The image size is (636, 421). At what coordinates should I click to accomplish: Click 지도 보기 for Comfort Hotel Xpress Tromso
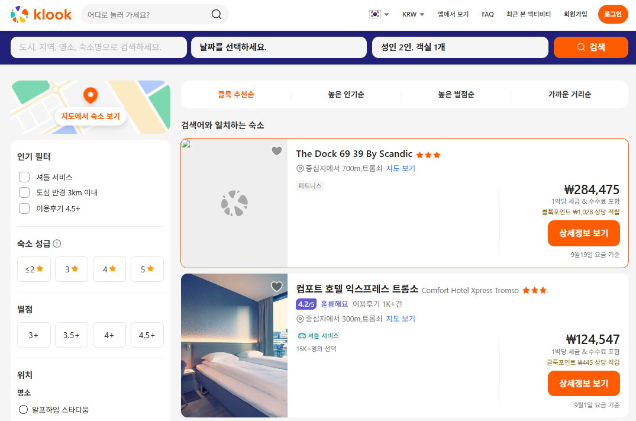(401, 319)
